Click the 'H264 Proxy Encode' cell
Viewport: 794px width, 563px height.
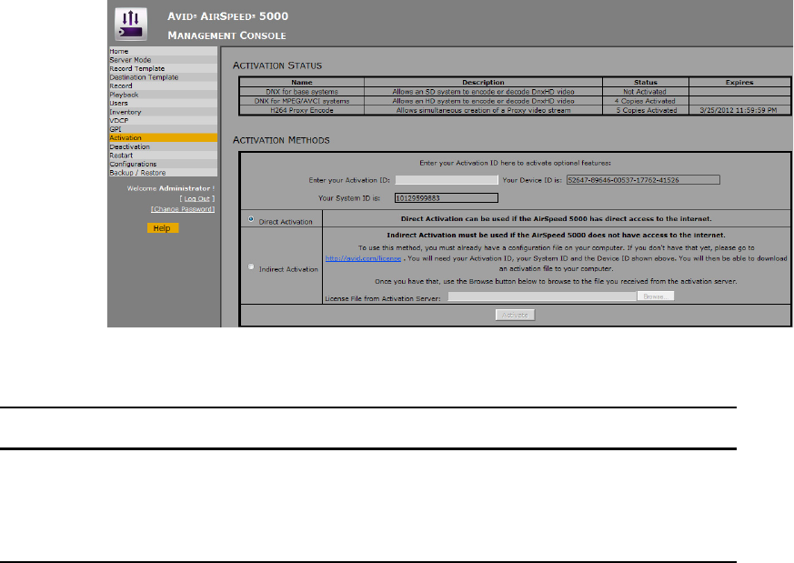pos(302,110)
